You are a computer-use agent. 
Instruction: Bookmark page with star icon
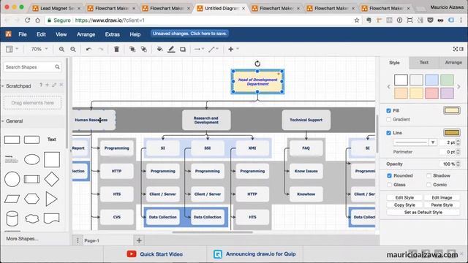pyautogui.click(x=357, y=20)
